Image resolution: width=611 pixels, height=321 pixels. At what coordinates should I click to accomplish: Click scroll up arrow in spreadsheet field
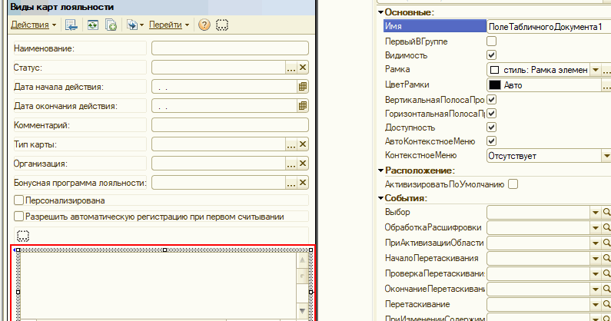(302, 260)
